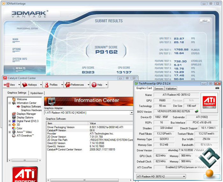Viewport: 223px width, 182px height.
Task: Click the Item column header
Action: click(x=67, y=123)
